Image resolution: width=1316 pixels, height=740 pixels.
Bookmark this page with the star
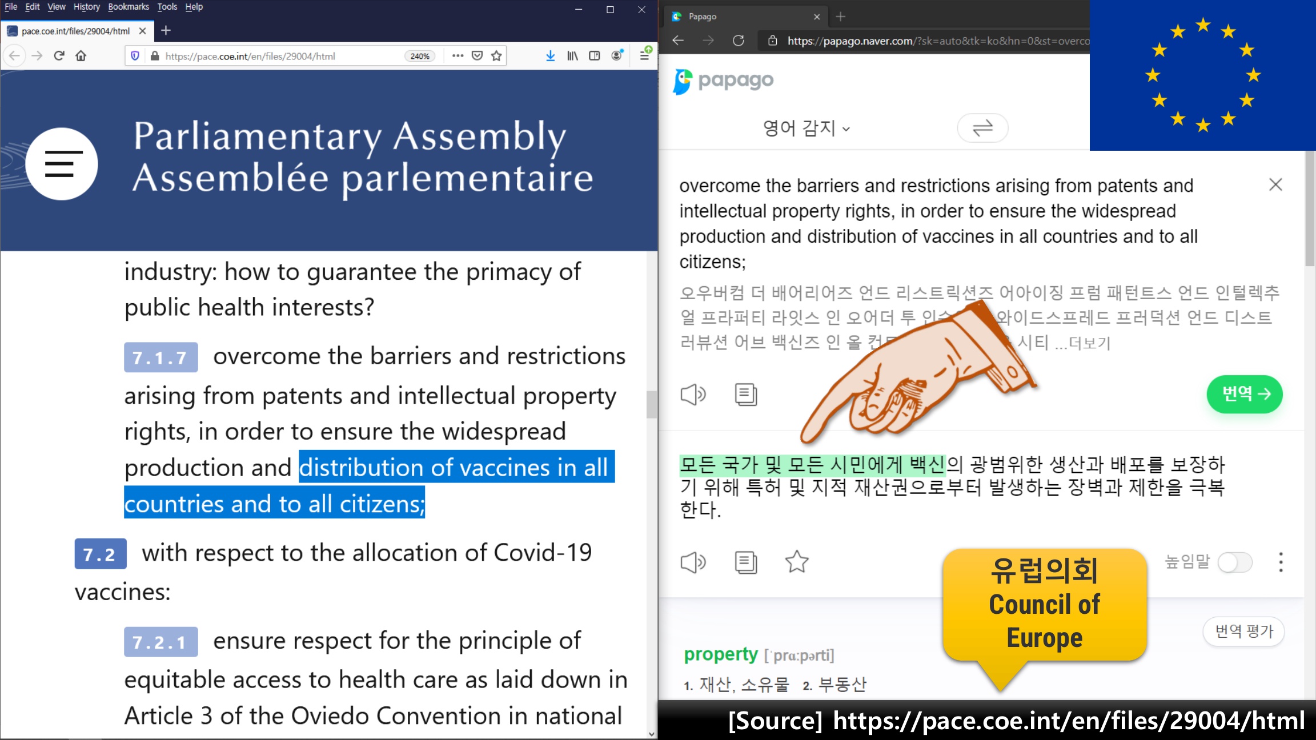point(496,55)
